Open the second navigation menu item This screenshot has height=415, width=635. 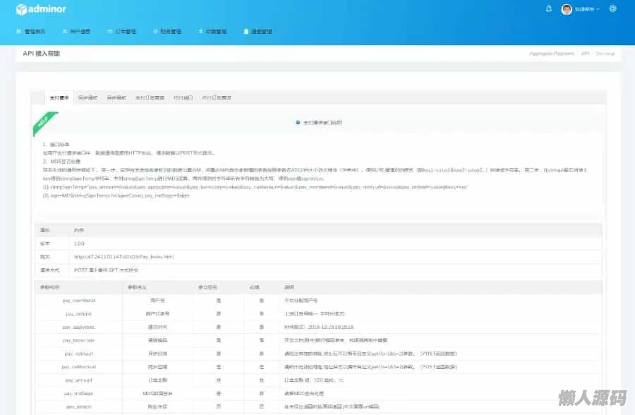pos(76,31)
